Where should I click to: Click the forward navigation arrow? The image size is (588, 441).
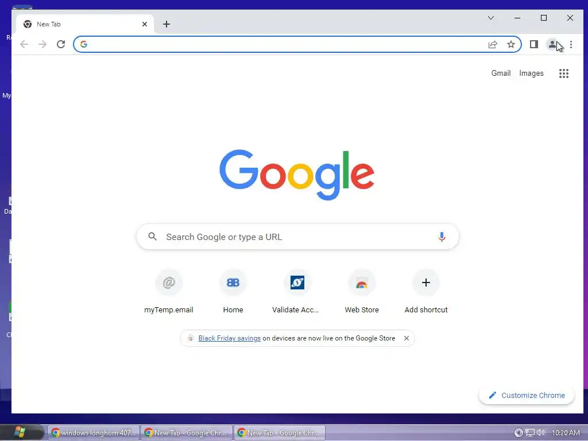(x=42, y=44)
